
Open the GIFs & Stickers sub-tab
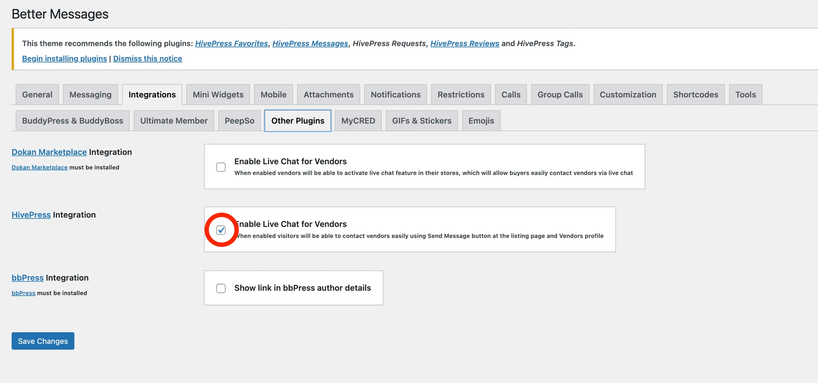pyautogui.click(x=422, y=121)
